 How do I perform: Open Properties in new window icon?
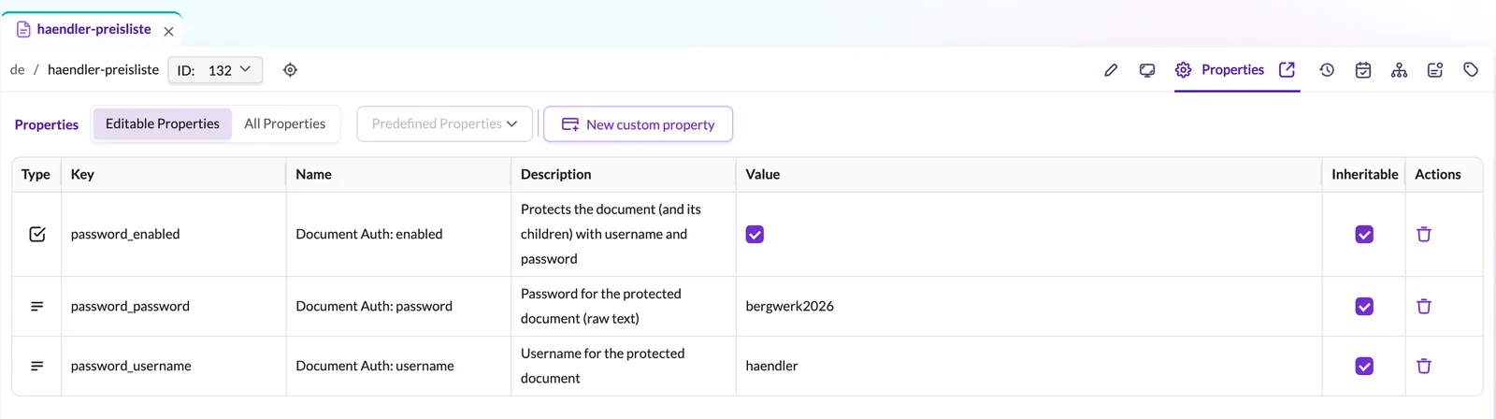coord(1287,70)
